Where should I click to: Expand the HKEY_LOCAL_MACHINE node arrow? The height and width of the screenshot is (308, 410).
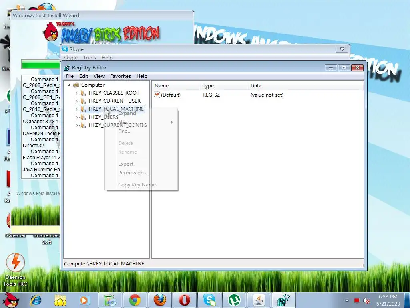pos(76,109)
